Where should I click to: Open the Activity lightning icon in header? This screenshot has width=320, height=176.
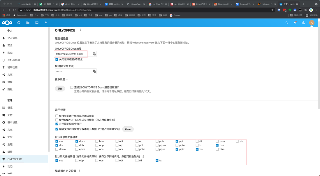tap(46, 22)
